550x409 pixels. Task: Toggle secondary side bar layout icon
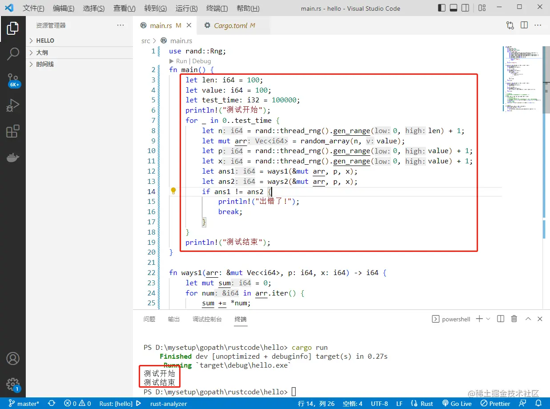point(465,8)
